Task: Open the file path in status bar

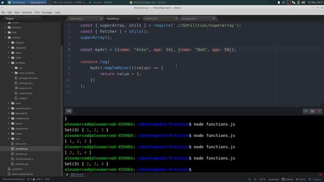Action: tap(14, 179)
